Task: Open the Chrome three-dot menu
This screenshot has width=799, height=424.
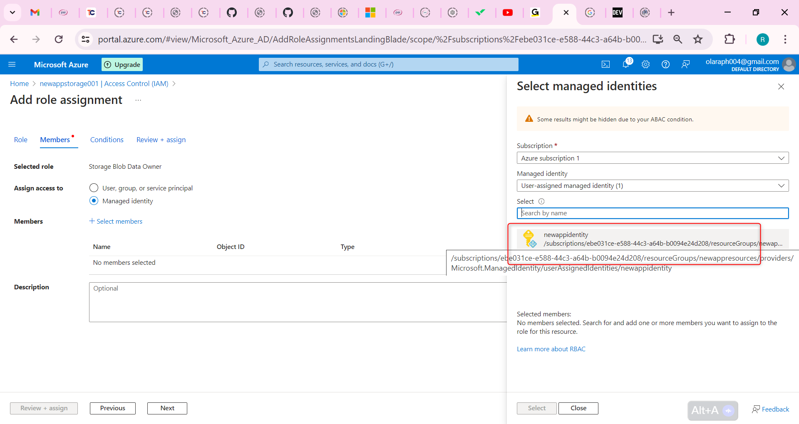Action: click(x=785, y=39)
